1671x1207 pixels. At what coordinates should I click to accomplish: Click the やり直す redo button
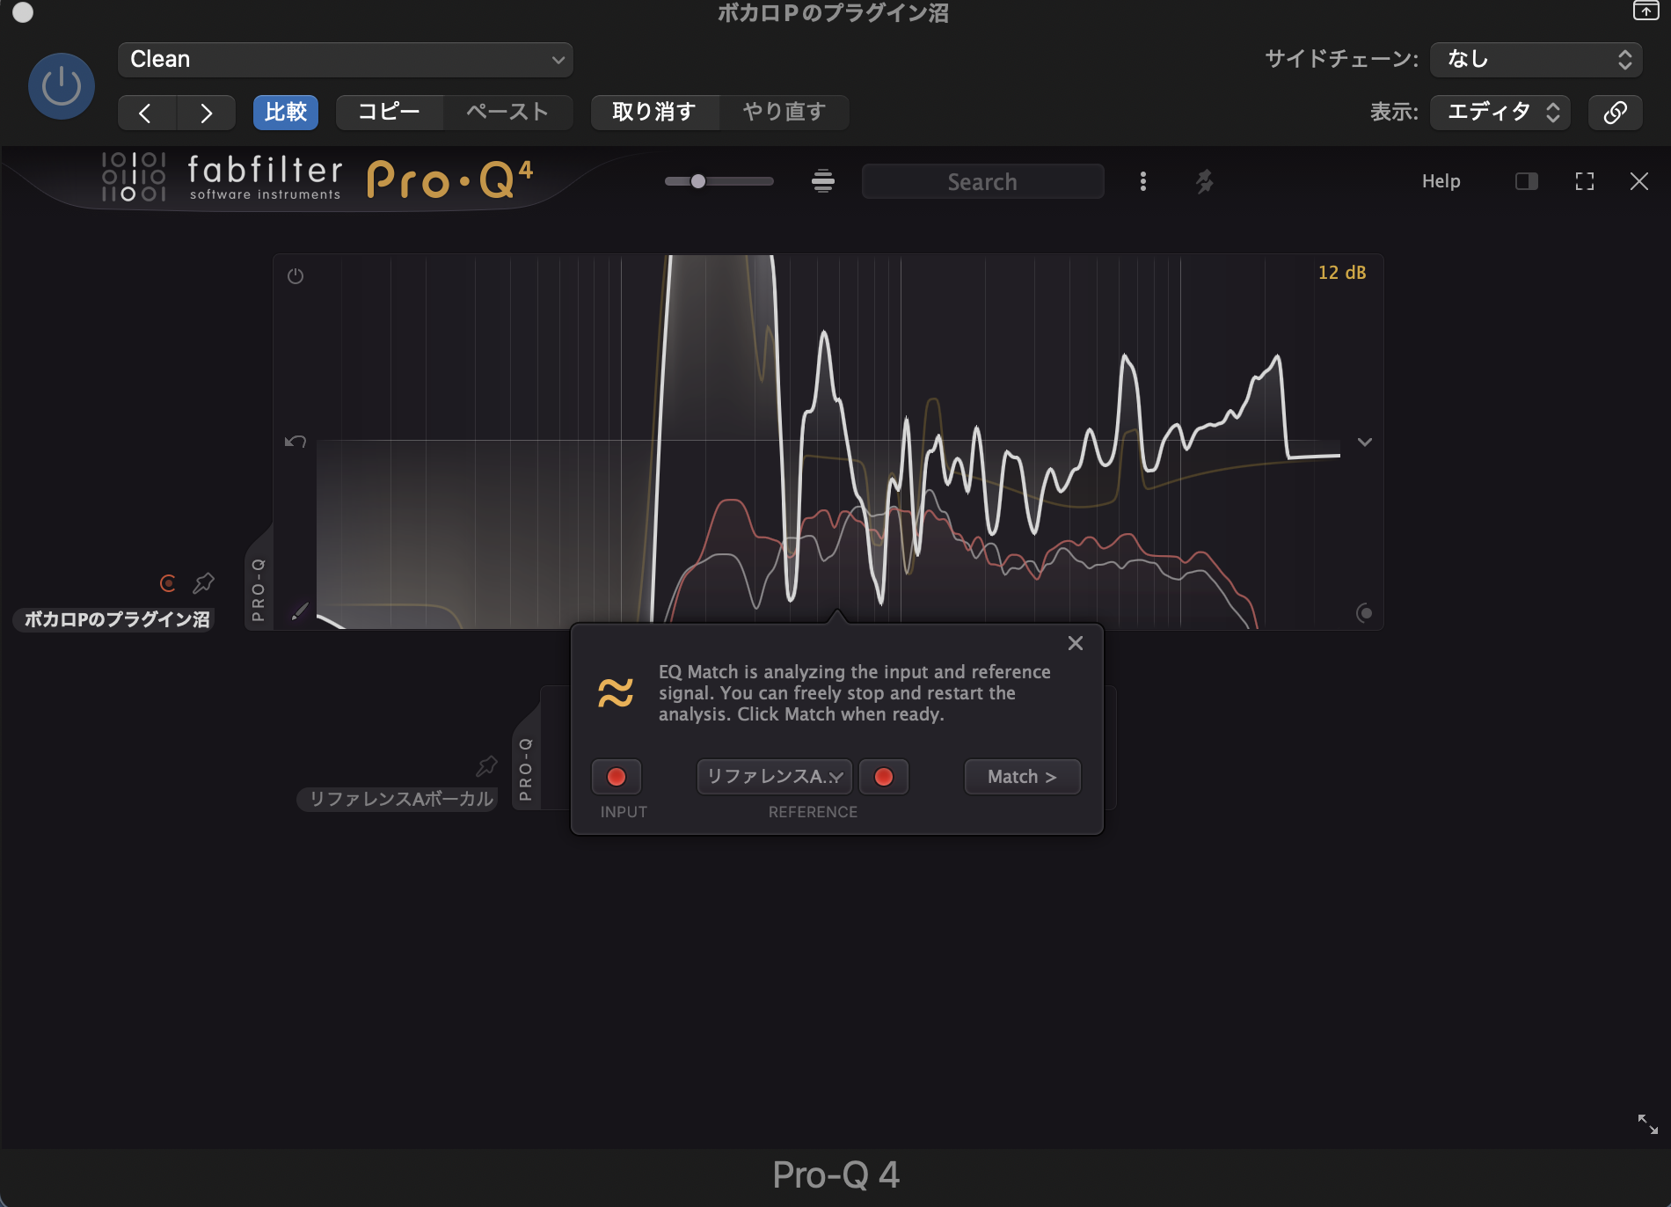[x=784, y=113]
